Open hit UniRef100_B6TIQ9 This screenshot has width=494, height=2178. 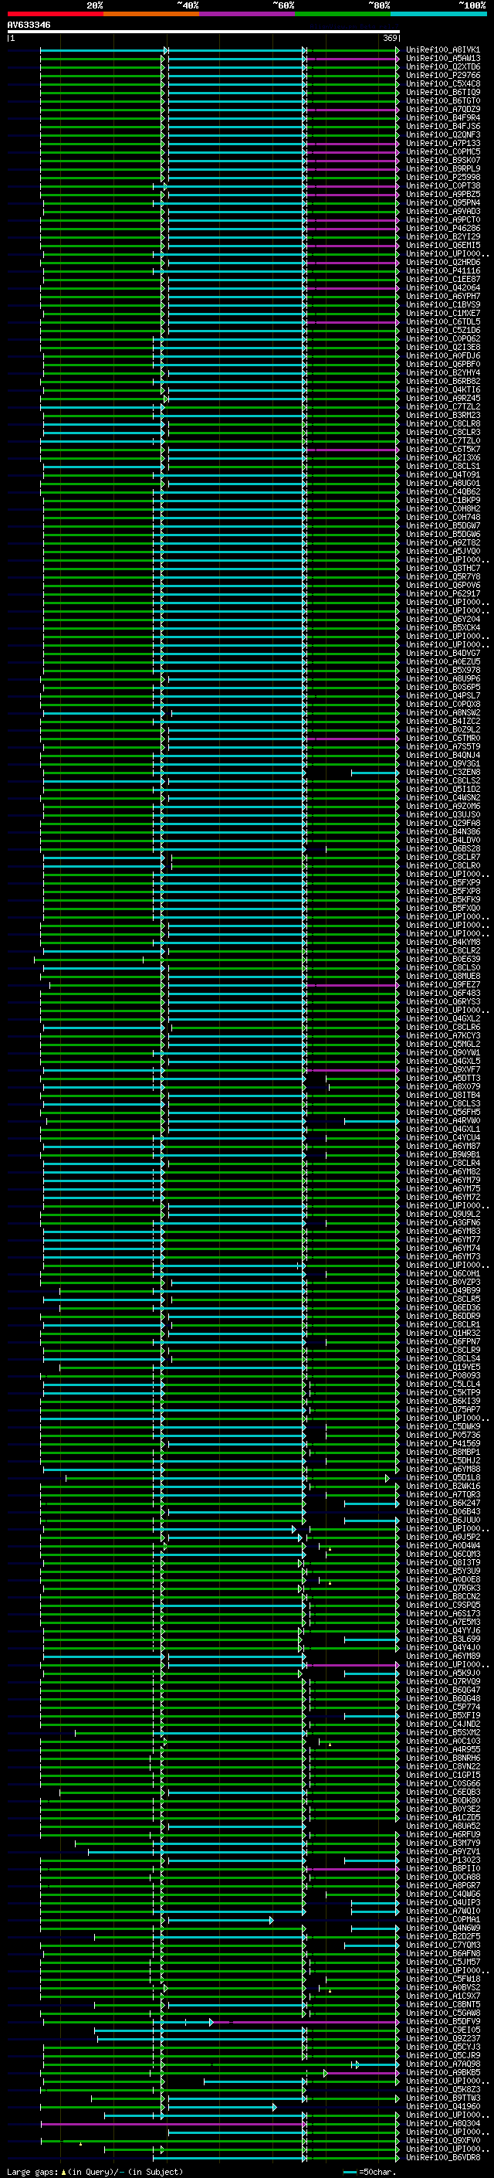tap(443, 92)
